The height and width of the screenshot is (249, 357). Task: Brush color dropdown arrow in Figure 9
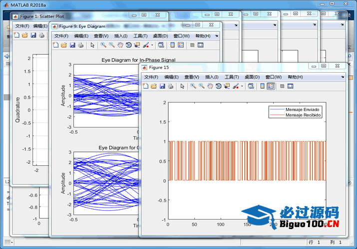(152, 45)
